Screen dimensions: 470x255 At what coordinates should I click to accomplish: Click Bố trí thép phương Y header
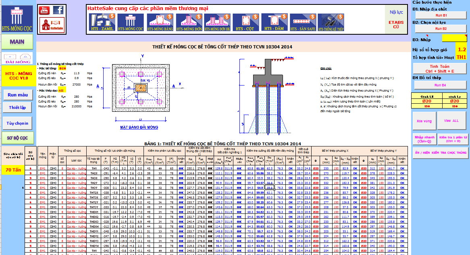pyautogui.click(x=383, y=150)
